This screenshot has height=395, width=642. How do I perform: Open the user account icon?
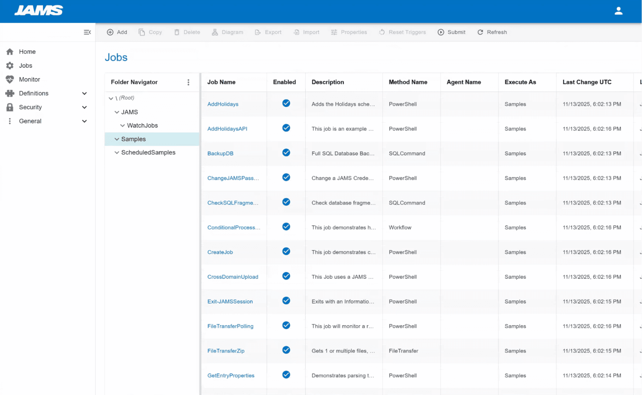click(618, 11)
